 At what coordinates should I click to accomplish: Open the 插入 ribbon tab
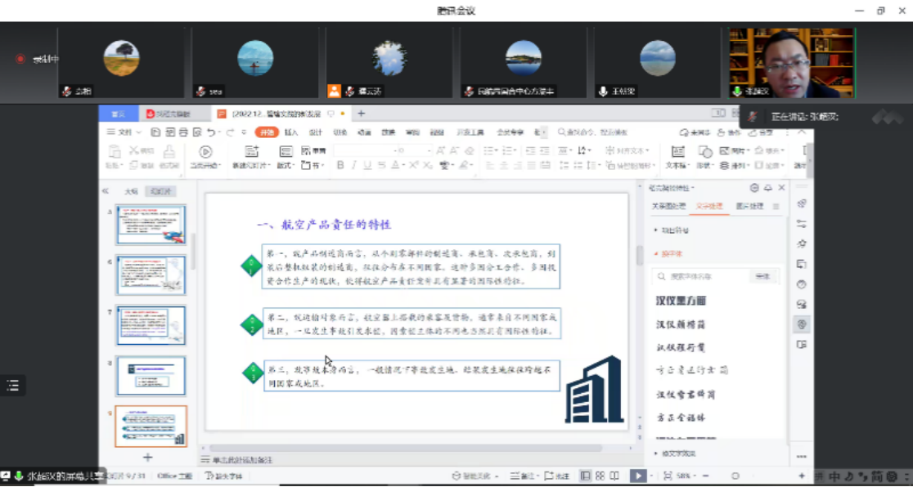290,132
